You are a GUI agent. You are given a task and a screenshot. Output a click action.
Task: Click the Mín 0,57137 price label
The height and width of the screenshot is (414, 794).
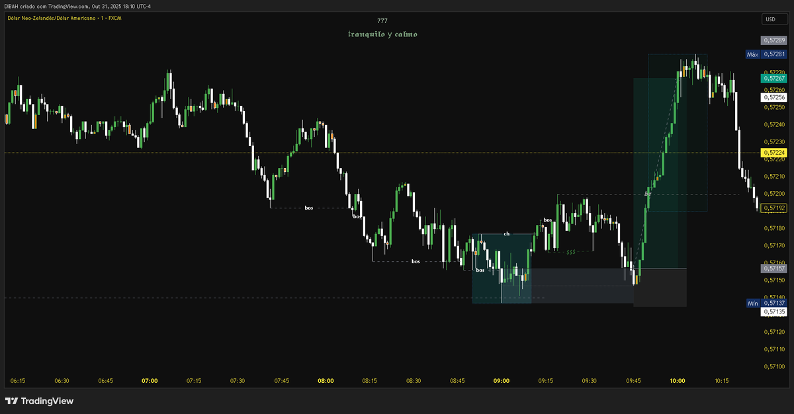click(x=766, y=303)
